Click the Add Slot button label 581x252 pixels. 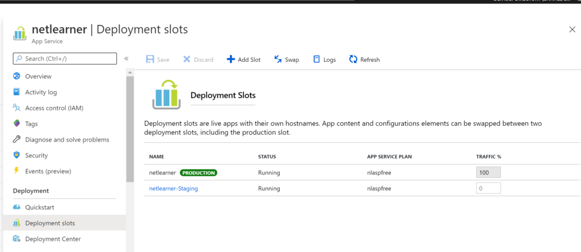249,59
